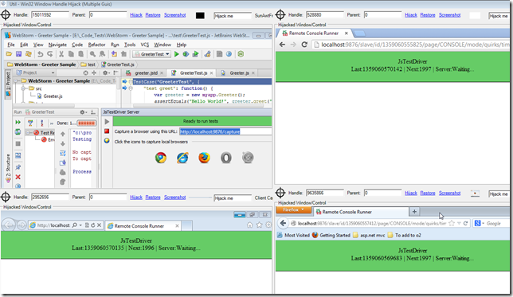Click the black color swatch beside Screenshot
The width and height of the screenshot is (513, 297).
point(200,15)
